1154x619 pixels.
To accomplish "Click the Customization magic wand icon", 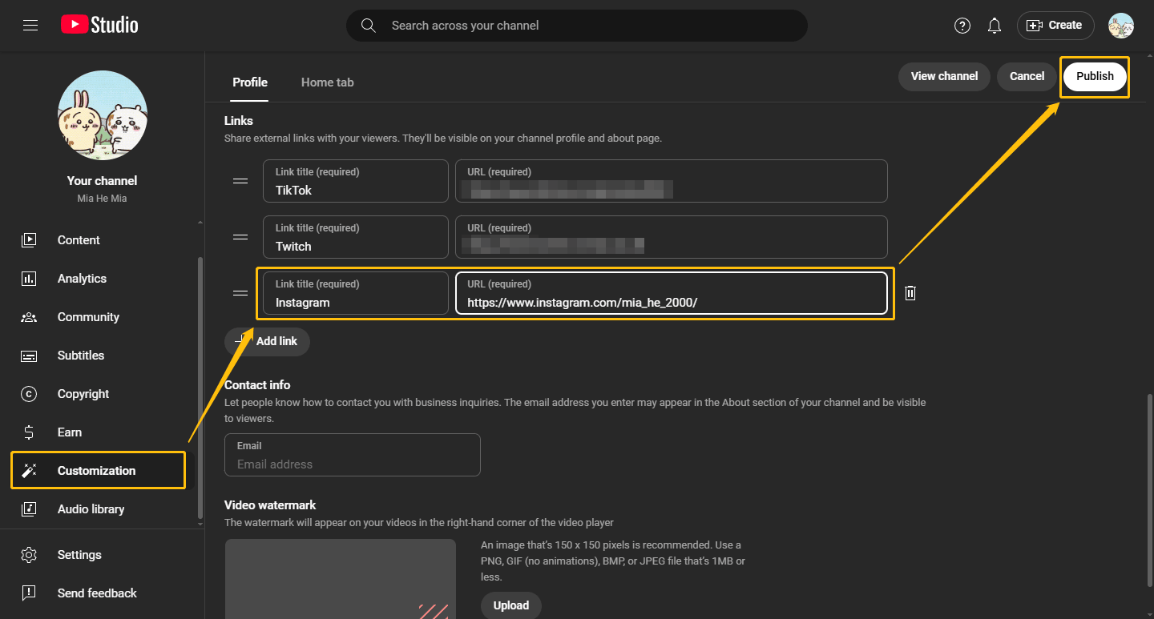I will [x=29, y=470].
